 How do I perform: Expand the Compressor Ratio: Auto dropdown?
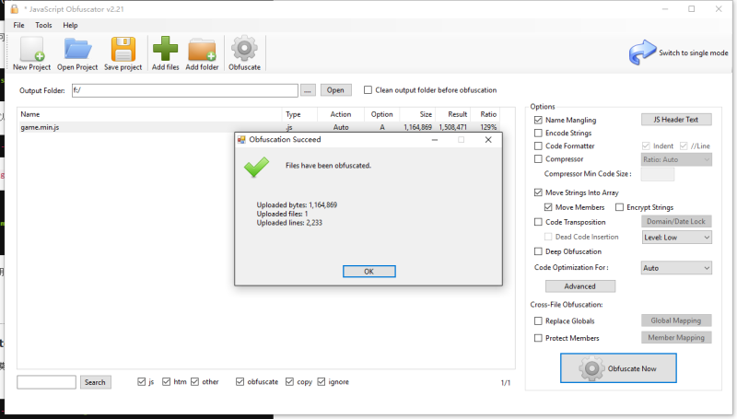[676, 159]
